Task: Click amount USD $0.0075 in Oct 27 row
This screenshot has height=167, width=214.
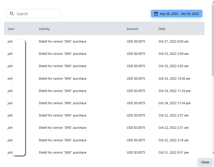Action: (x=136, y=41)
